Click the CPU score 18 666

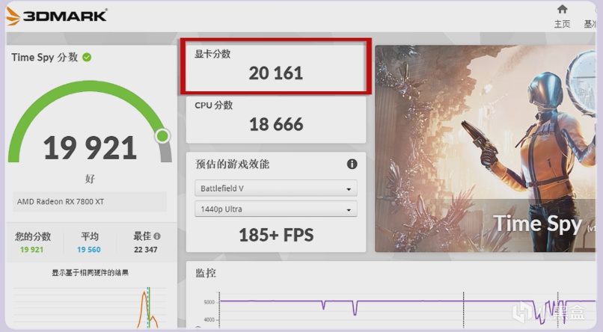(276, 124)
